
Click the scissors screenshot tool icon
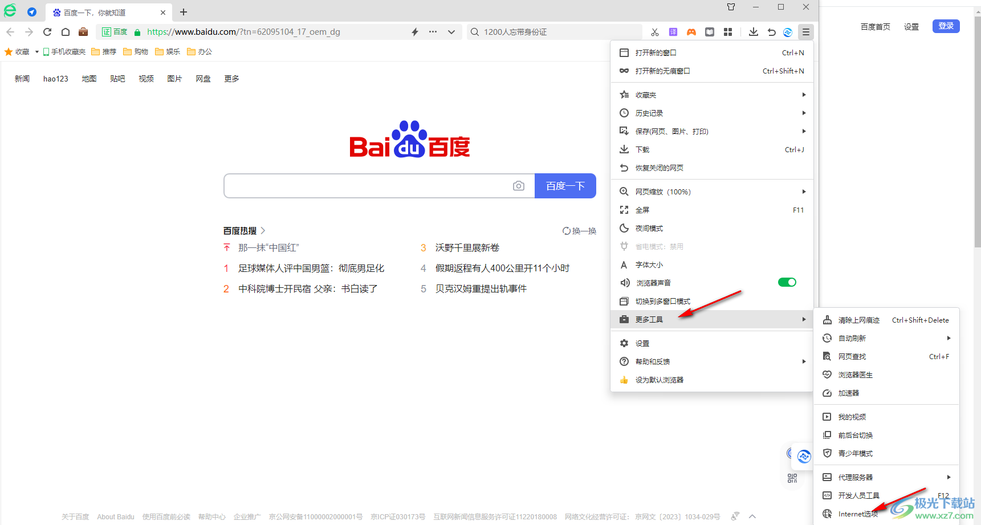point(655,32)
